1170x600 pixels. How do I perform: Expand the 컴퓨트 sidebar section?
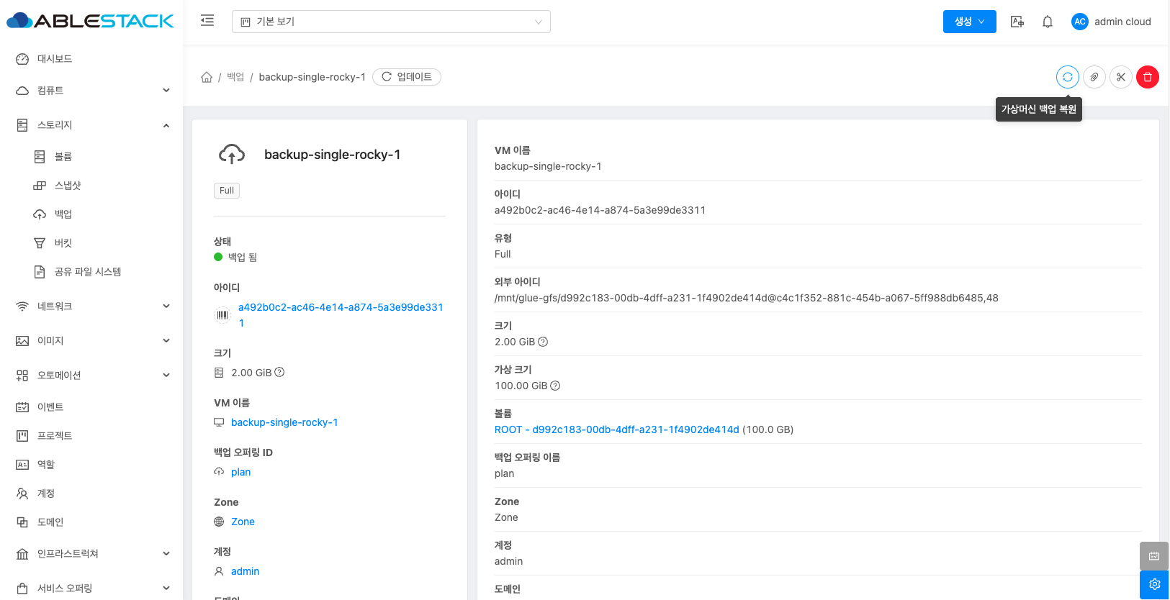pyautogui.click(x=92, y=91)
